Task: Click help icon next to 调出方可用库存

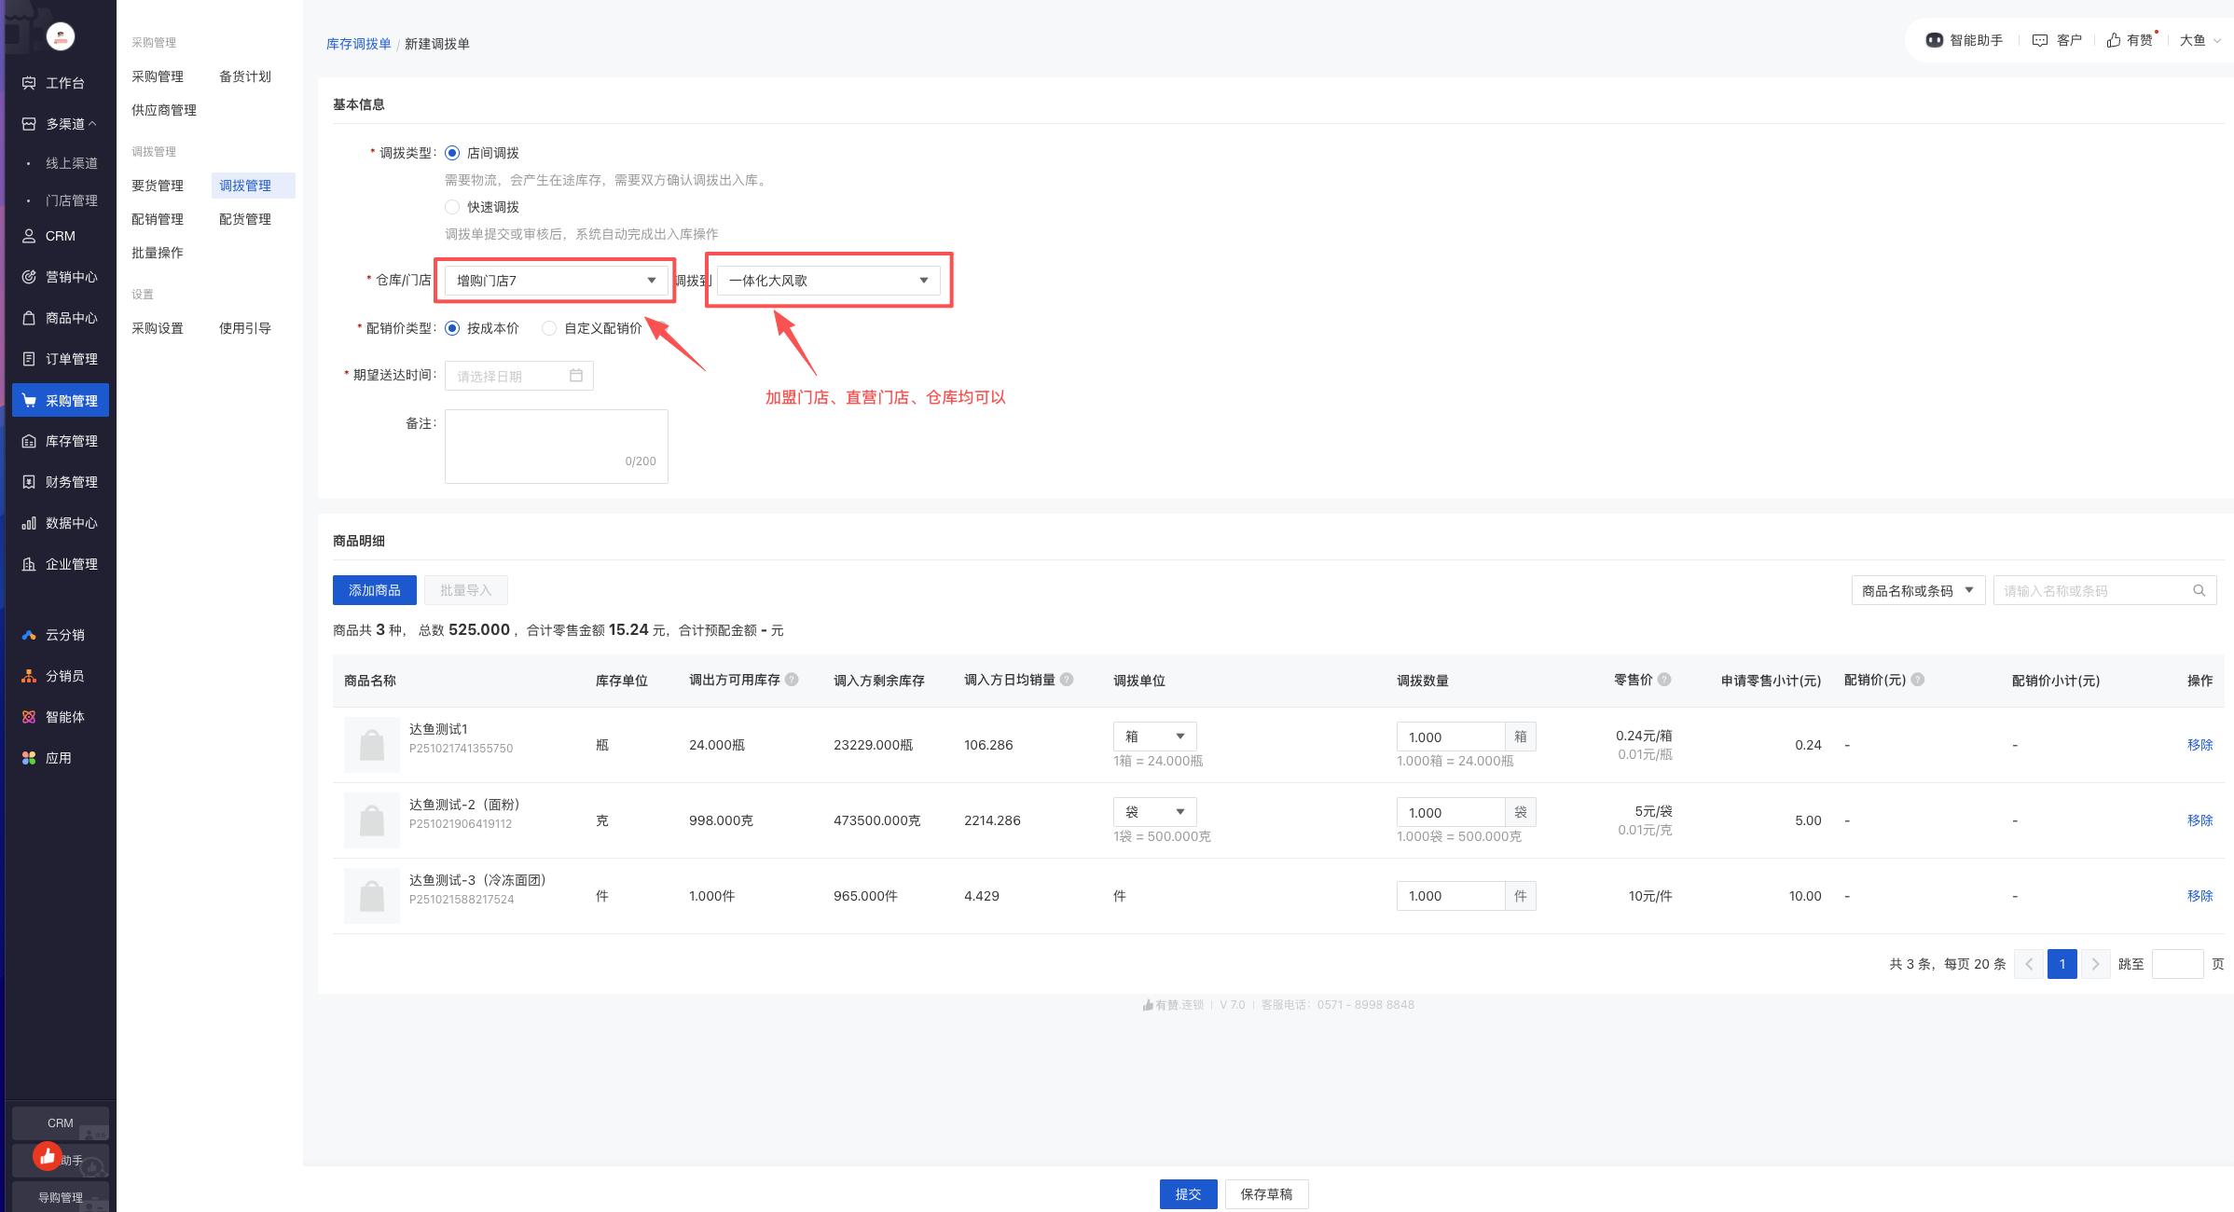Action: point(792,680)
